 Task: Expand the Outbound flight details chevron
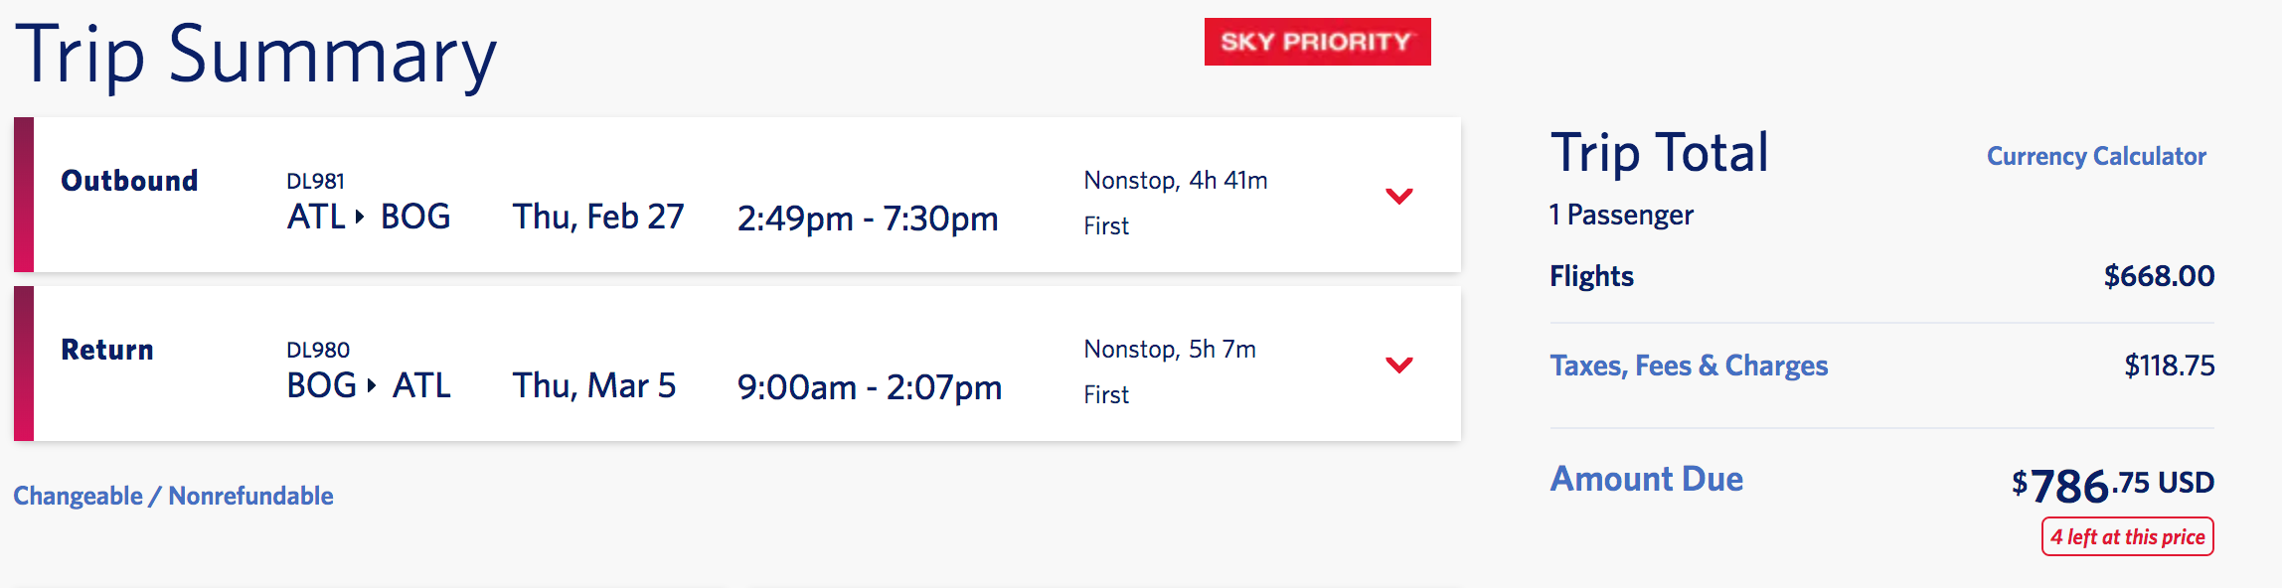point(1398,196)
